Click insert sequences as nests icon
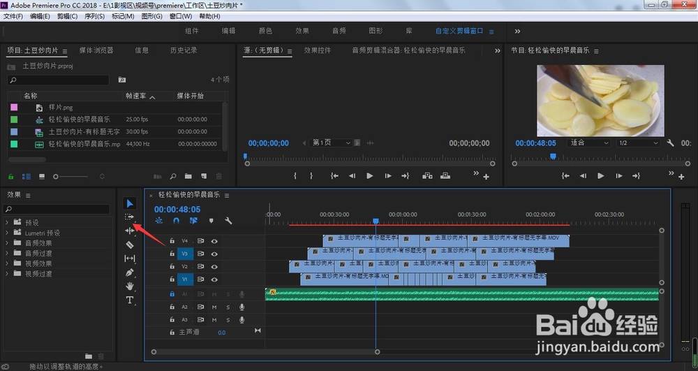The height and width of the screenshot is (371, 698). (x=159, y=221)
